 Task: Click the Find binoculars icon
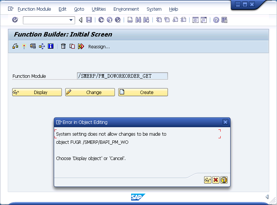[x=138, y=20]
